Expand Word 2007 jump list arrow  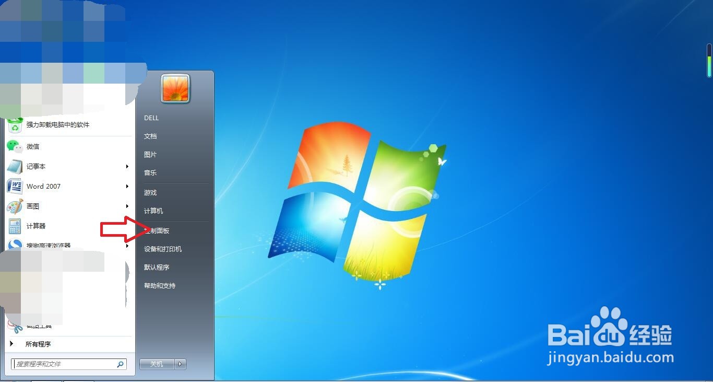127,187
